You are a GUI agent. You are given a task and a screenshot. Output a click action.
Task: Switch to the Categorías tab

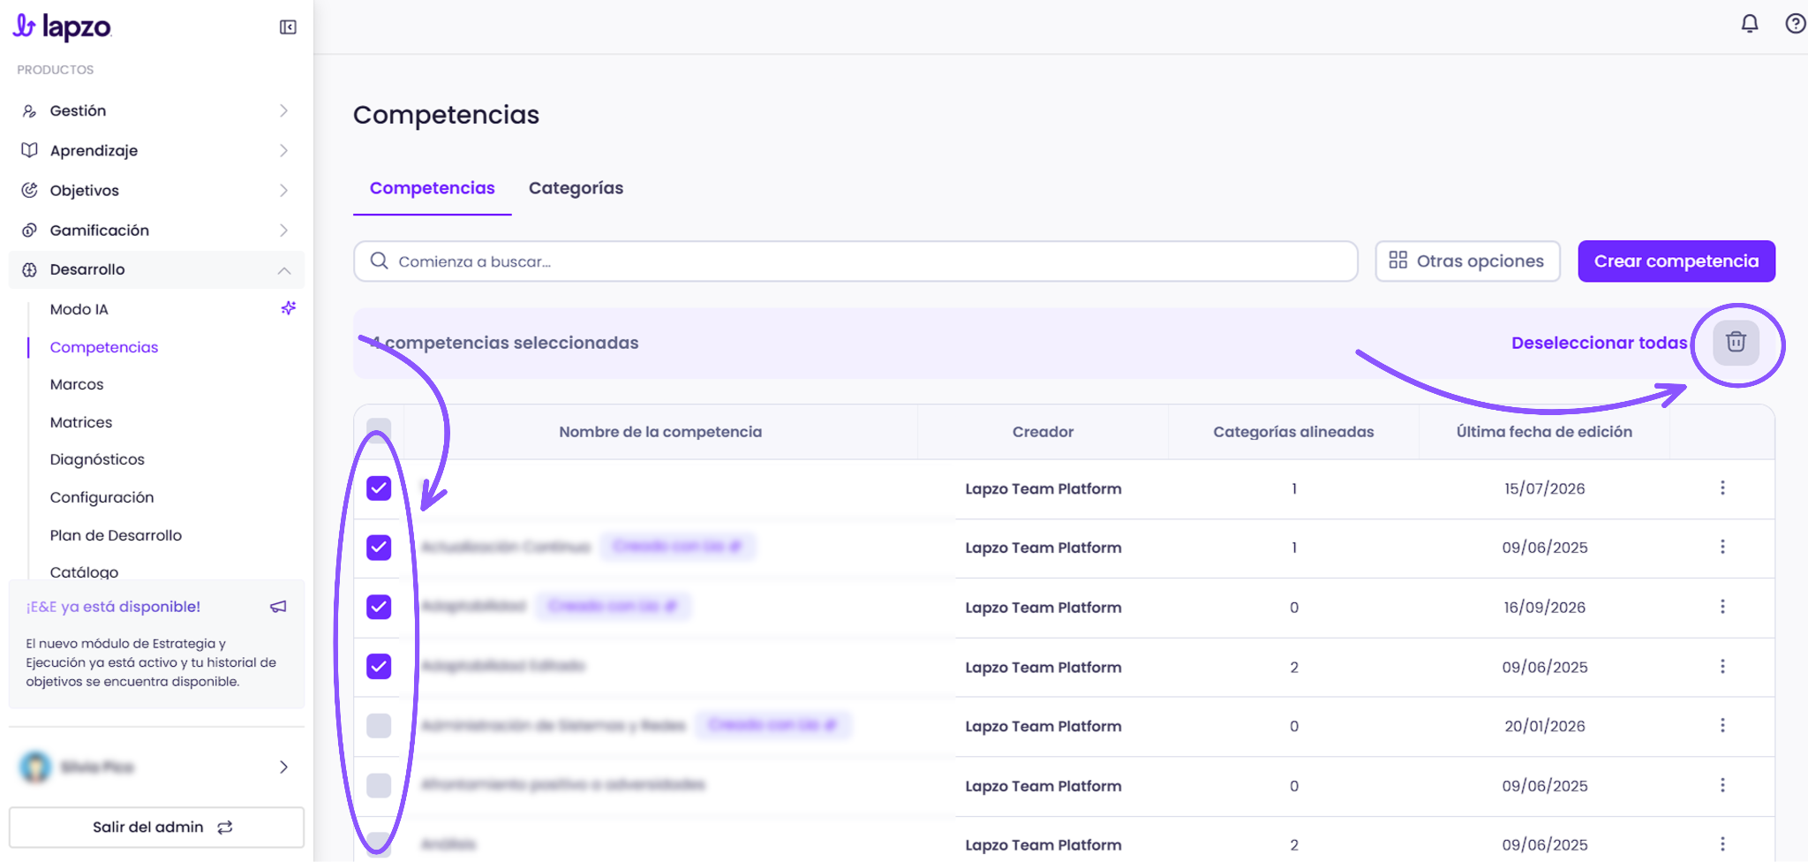coord(576,188)
